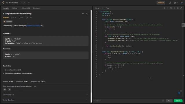The image size is (185, 104).
Task: Open editor keyboard shortcuts icon
Action: [x=174, y=8]
